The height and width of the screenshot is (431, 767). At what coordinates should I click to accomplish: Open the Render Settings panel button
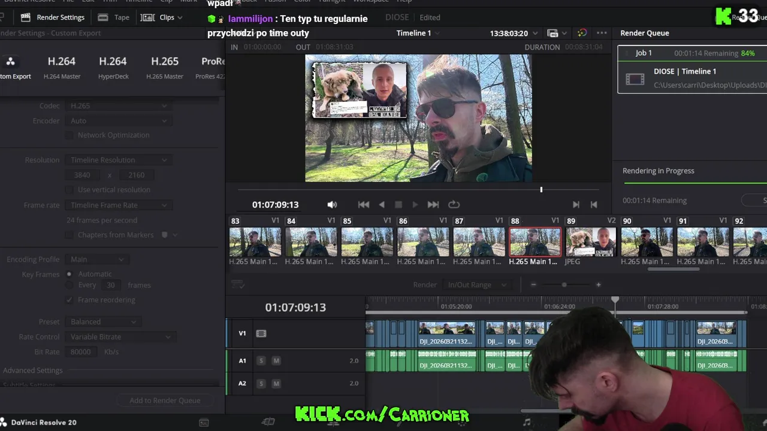tap(52, 17)
